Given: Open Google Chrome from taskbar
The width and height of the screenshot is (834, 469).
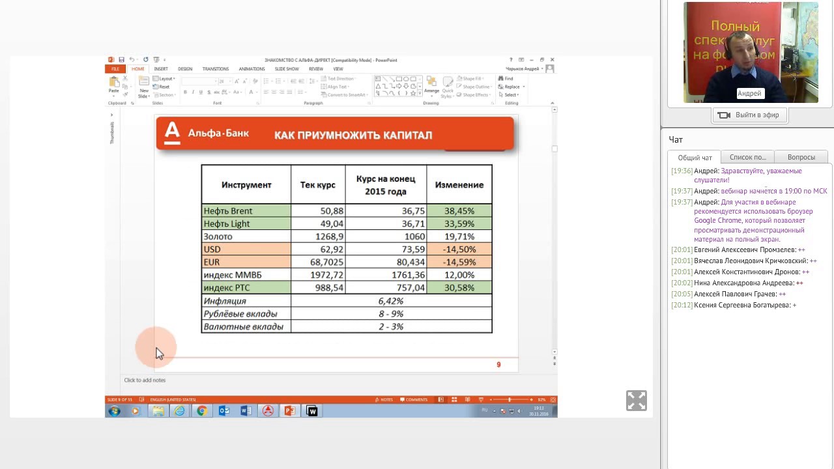Looking at the screenshot, I should point(201,411).
